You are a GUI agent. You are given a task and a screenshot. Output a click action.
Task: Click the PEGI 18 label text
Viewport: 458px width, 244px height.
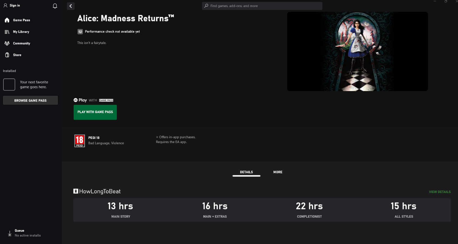click(94, 138)
